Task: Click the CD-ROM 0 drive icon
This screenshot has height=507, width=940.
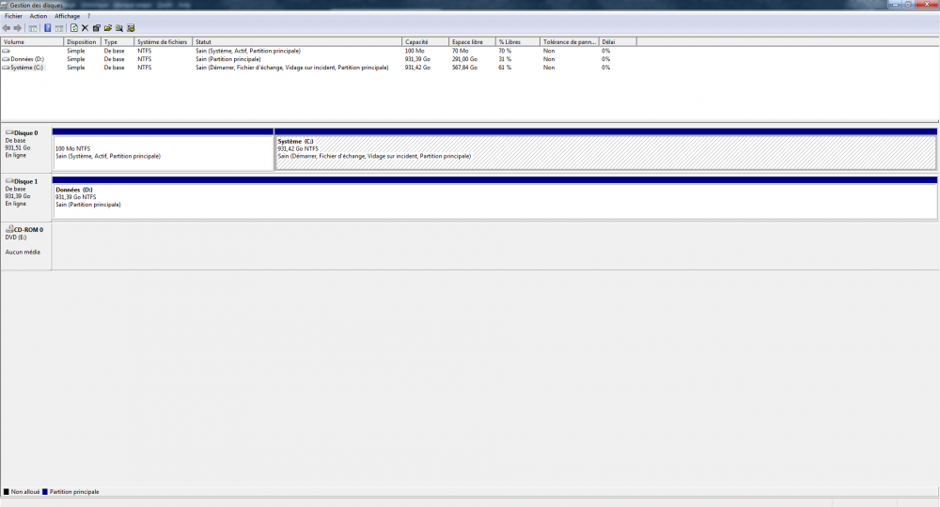Action: [9, 229]
